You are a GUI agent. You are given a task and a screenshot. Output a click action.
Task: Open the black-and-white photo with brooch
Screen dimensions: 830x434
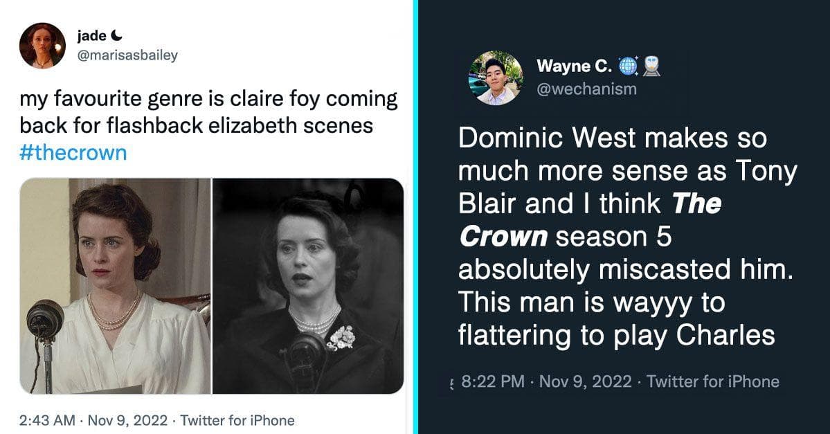[308, 286]
